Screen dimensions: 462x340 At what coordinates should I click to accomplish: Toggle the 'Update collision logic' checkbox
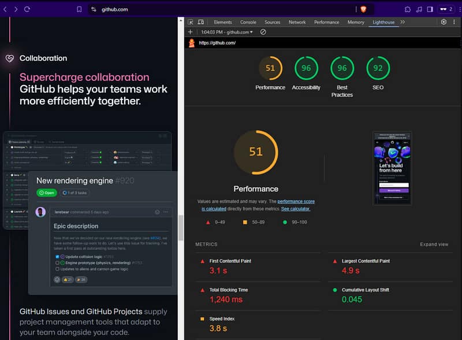click(57, 256)
